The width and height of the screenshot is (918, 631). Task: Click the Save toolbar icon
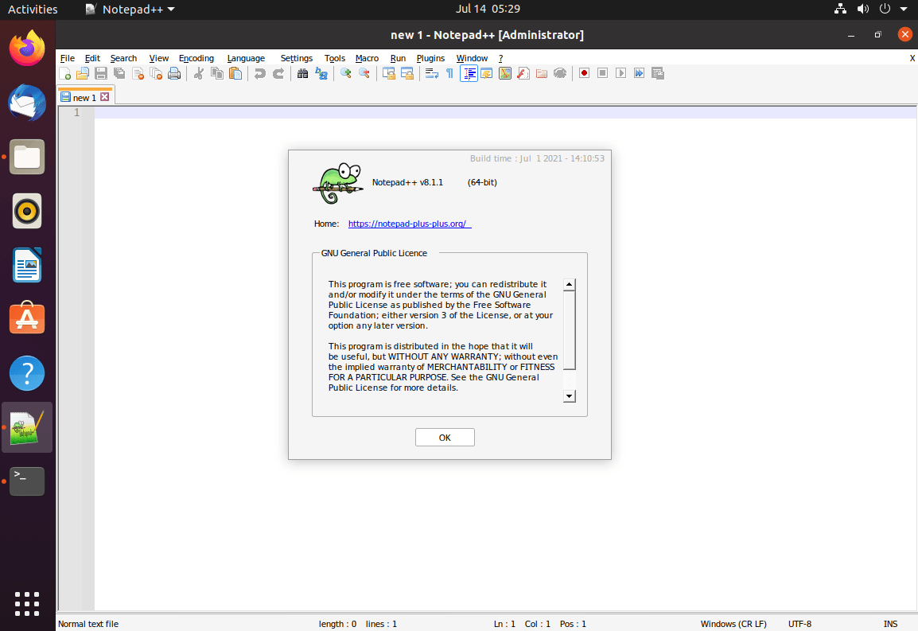pyautogui.click(x=101, y=73)
